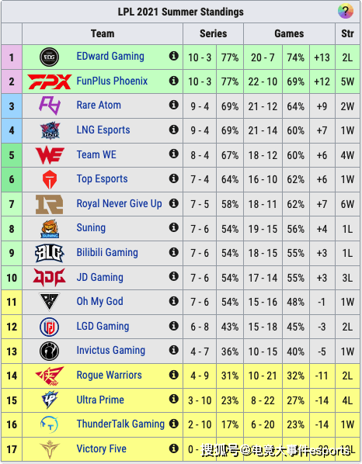The height and width of the screenshot is (464, 362).
Task: Click the rainbow help question mark icon
Action: 346,11
